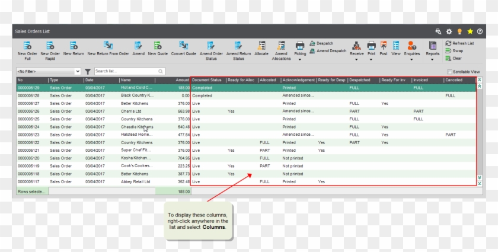Click the filter funnel icon

[x=88, y=72]
